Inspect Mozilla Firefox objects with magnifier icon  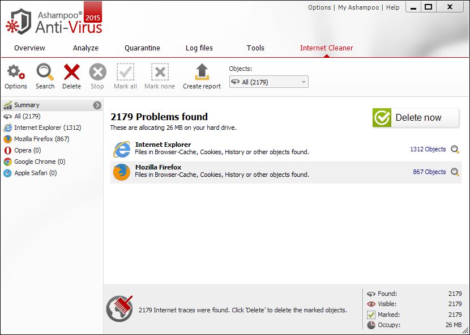pos(455,172)
